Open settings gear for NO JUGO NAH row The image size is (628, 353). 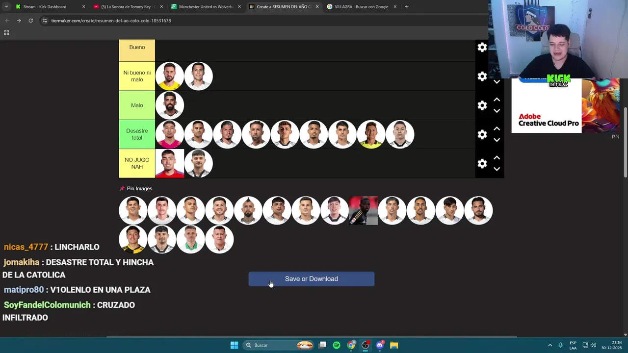(482, 163)
